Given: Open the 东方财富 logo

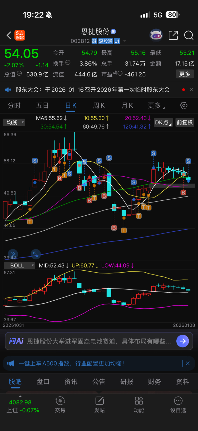Looking at the screenshot, I should tap(20, 35).
